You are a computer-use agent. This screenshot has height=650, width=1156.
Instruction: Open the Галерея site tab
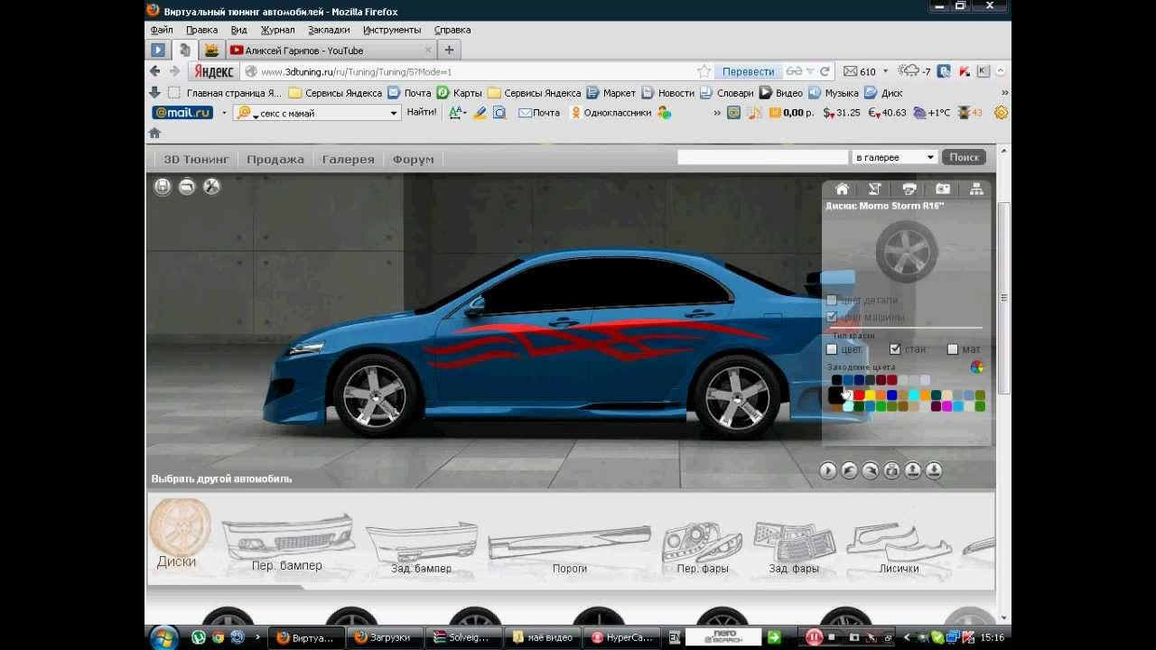click(x=348, y=159)
